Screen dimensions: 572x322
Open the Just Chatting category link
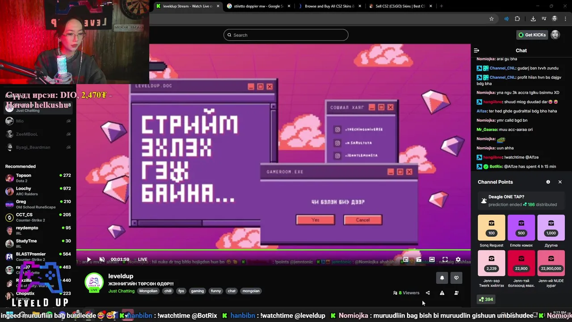[x=121, y=291]
